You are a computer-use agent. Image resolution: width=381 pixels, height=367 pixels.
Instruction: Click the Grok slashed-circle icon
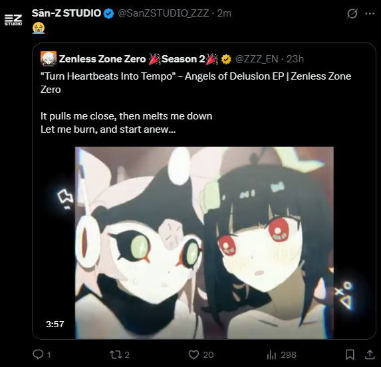click(352, 13)
